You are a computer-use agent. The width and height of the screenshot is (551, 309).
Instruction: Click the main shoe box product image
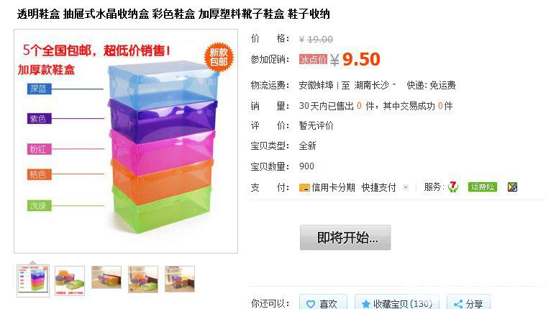(x=126, y=141)
